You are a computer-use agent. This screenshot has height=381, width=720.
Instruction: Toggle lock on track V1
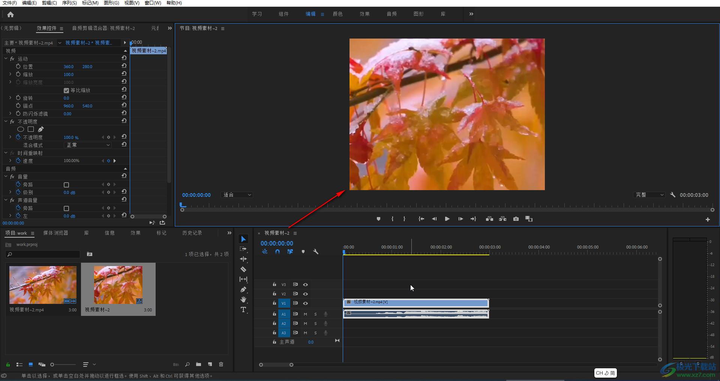[274, 303]
